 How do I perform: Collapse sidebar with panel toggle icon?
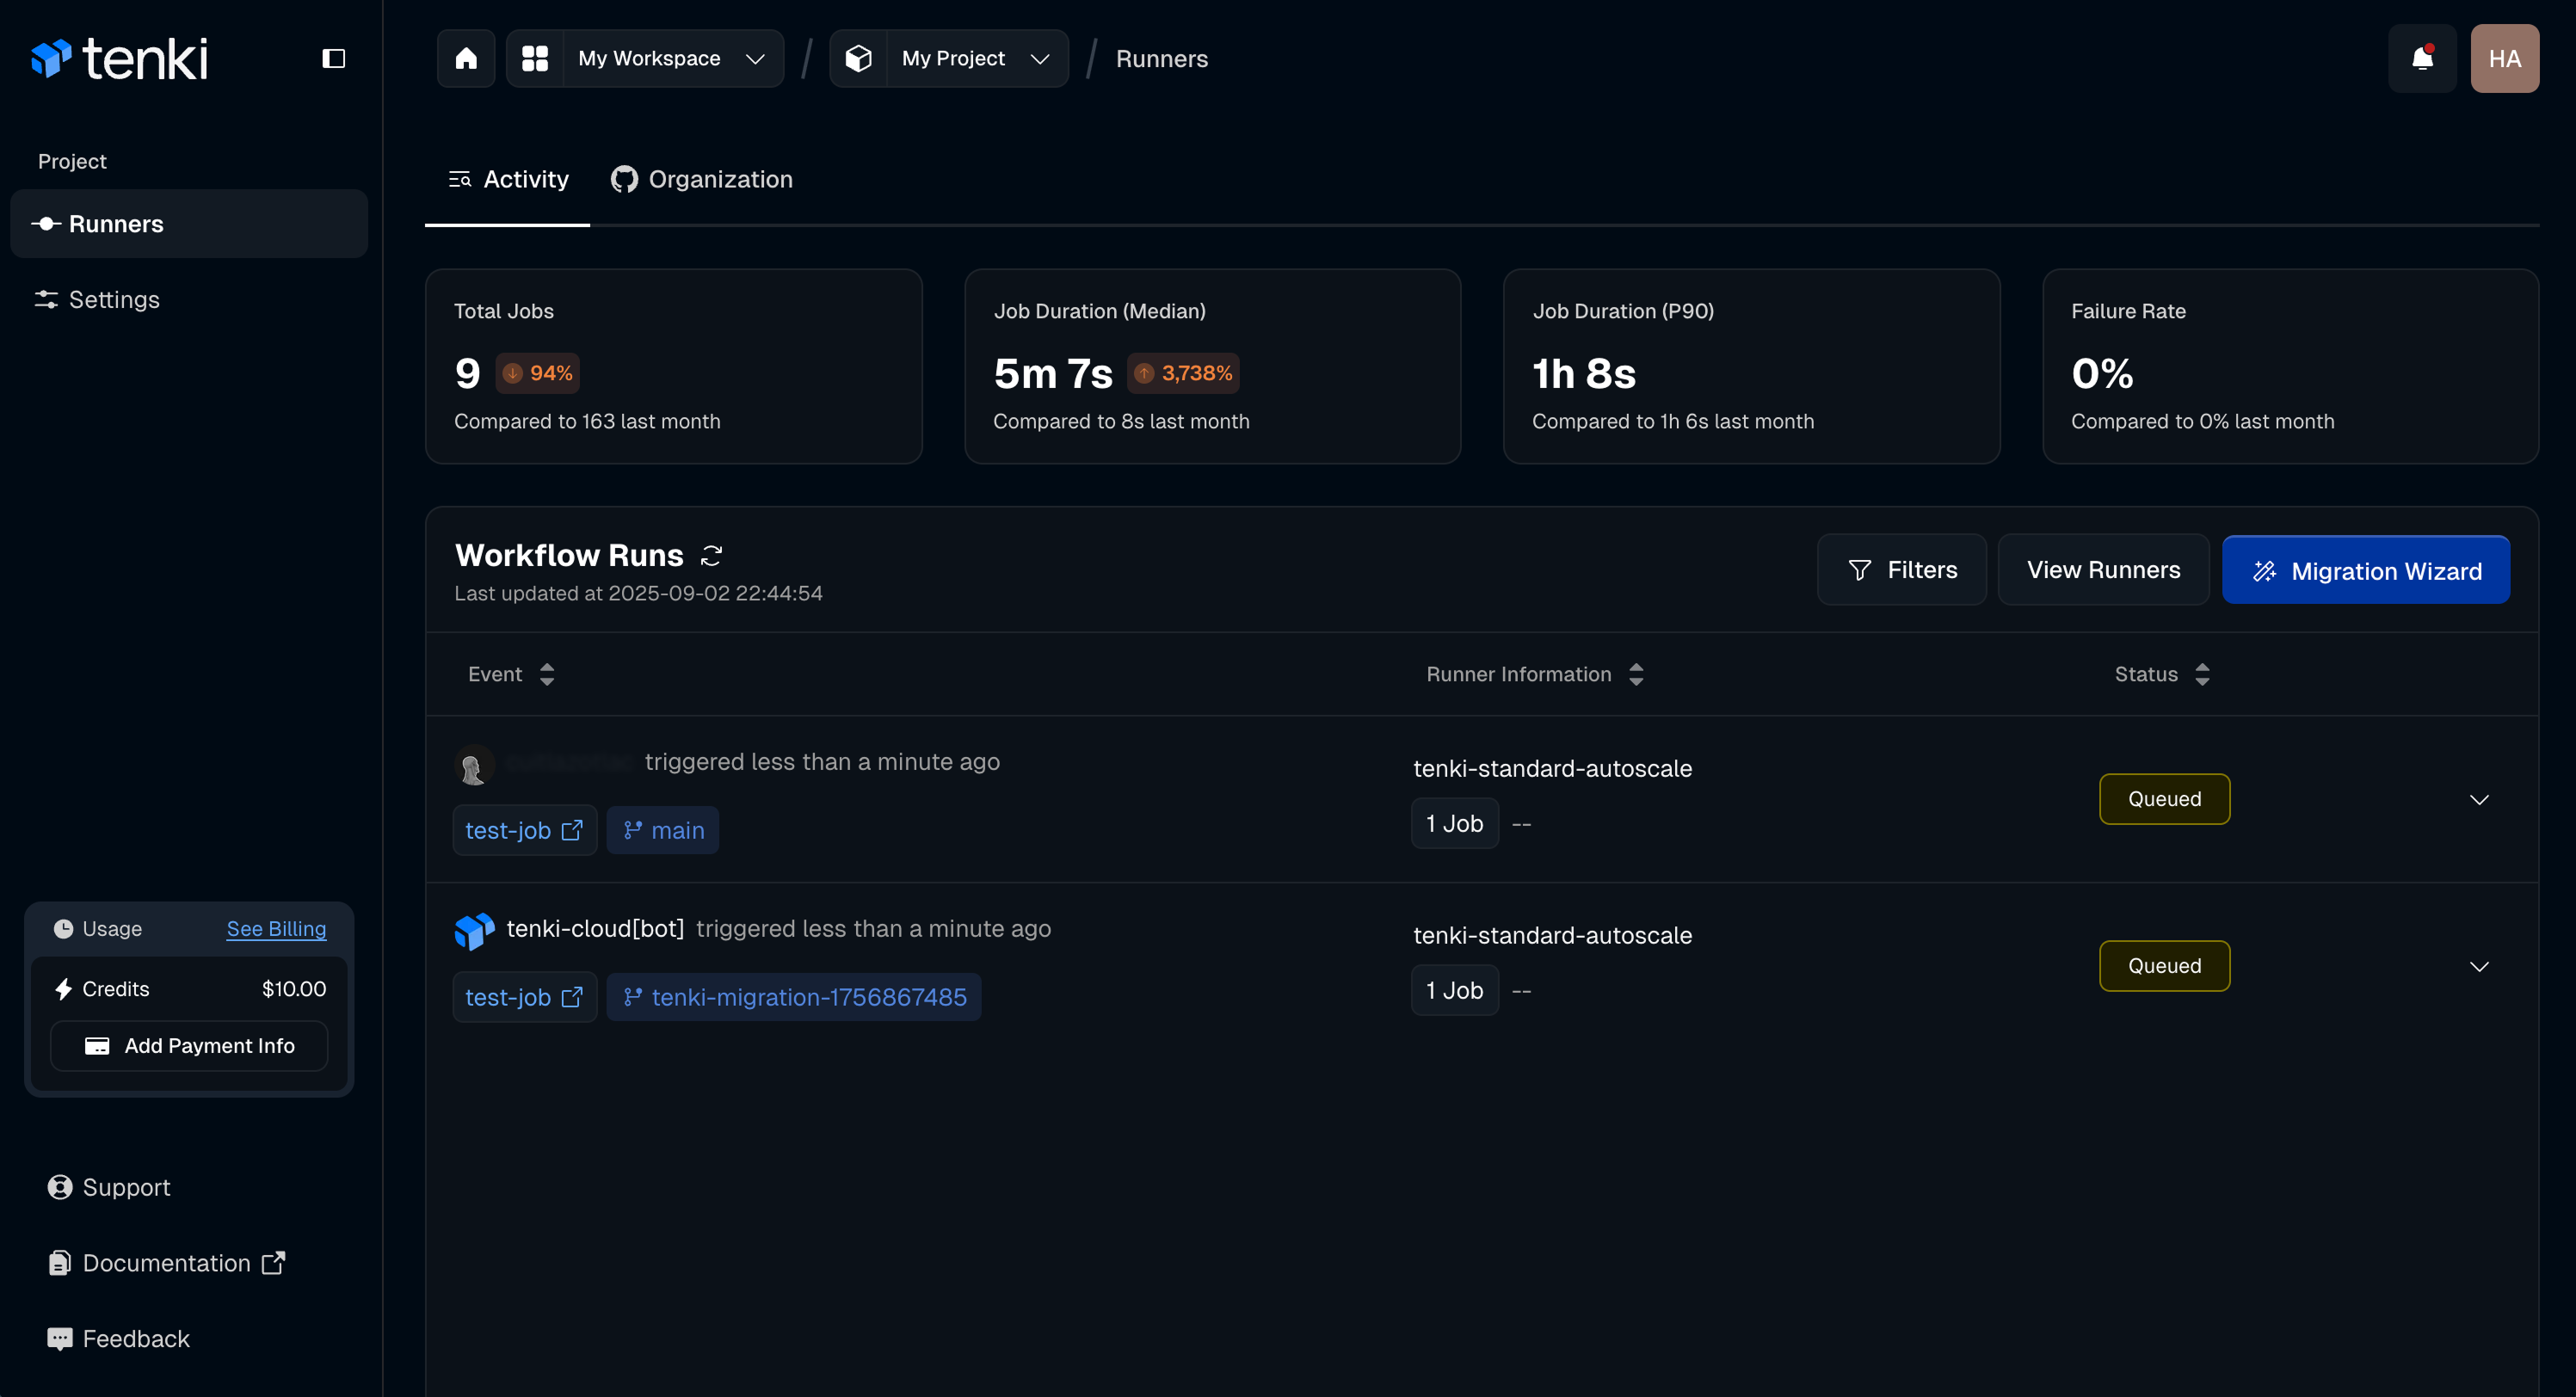click(x=333, y=58)
